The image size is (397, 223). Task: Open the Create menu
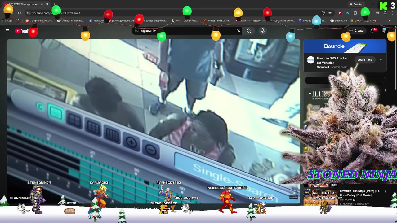(x=356, y=31)
